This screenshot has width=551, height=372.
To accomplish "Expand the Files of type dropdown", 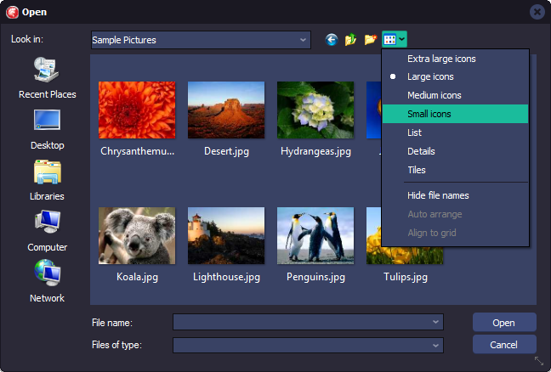I will pyautogui.click(x=436, y=346).
